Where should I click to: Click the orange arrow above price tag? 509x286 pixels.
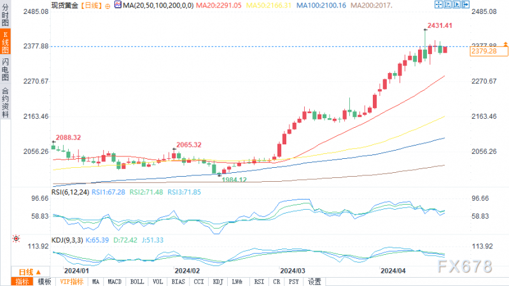pos(505,44)
